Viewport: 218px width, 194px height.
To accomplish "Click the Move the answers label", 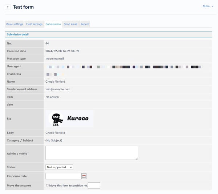I will (19, 186).
